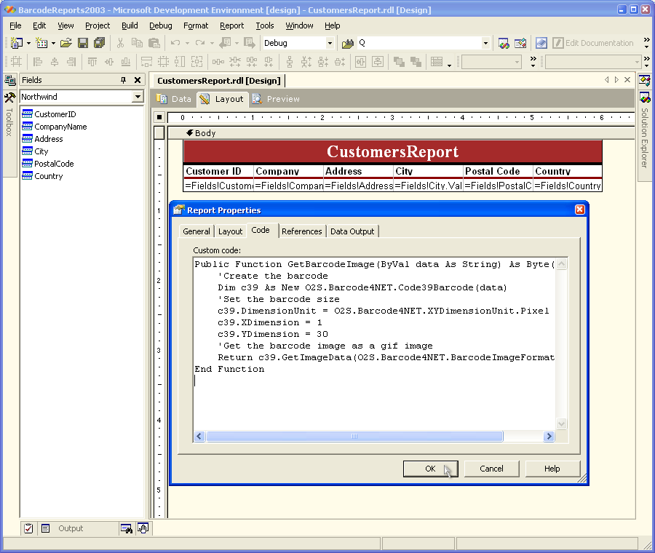Switch to the References tab

point(301,231)
